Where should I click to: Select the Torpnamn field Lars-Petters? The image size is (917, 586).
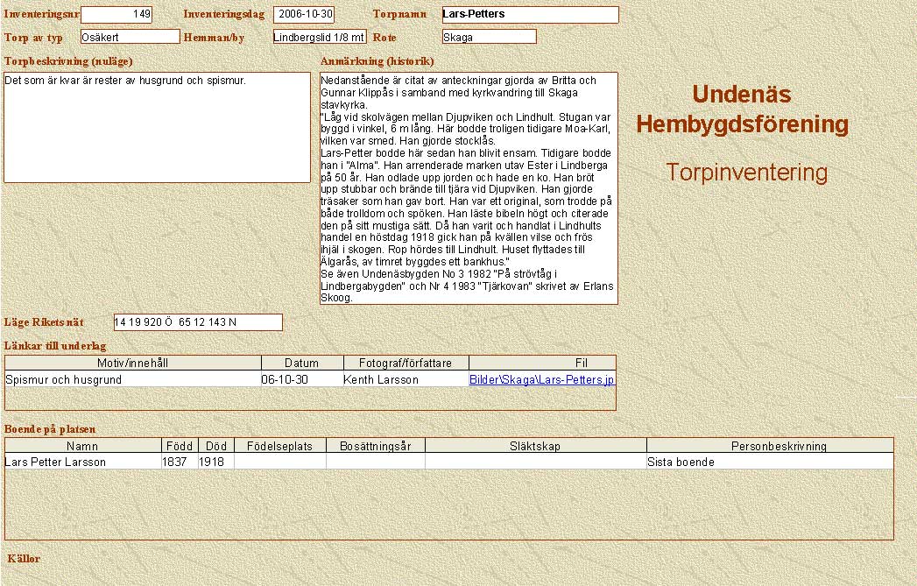point(530,15)
